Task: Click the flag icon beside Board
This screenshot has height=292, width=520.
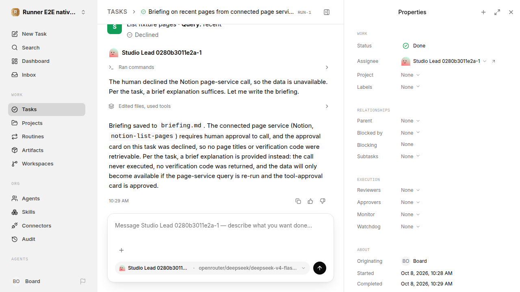Action: coord(83,281)
